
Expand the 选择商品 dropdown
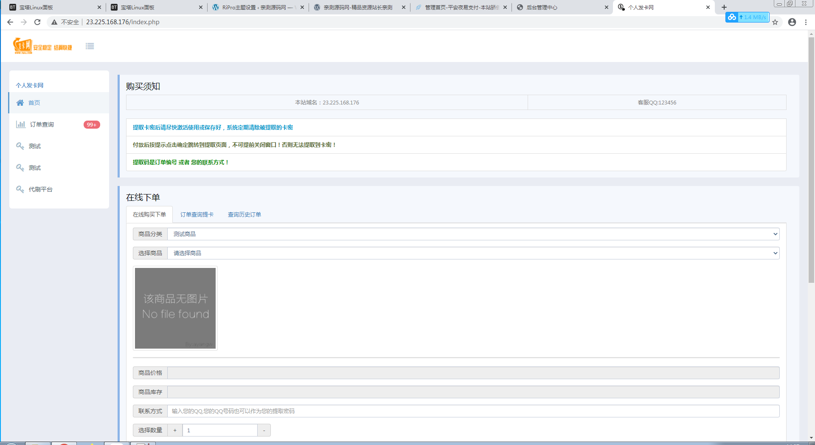[473, 253]
